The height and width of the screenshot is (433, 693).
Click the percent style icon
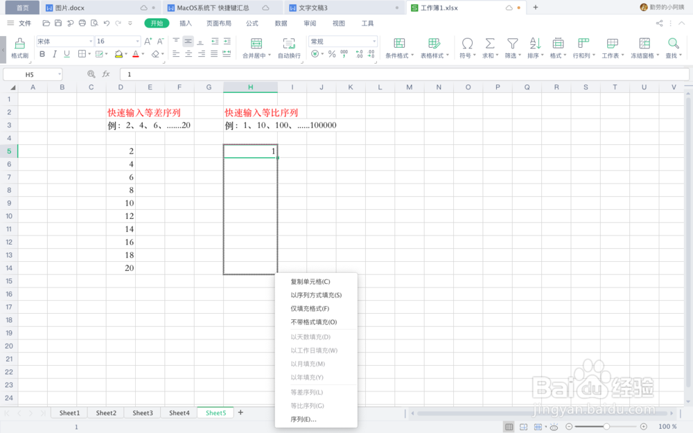[332, 54]
